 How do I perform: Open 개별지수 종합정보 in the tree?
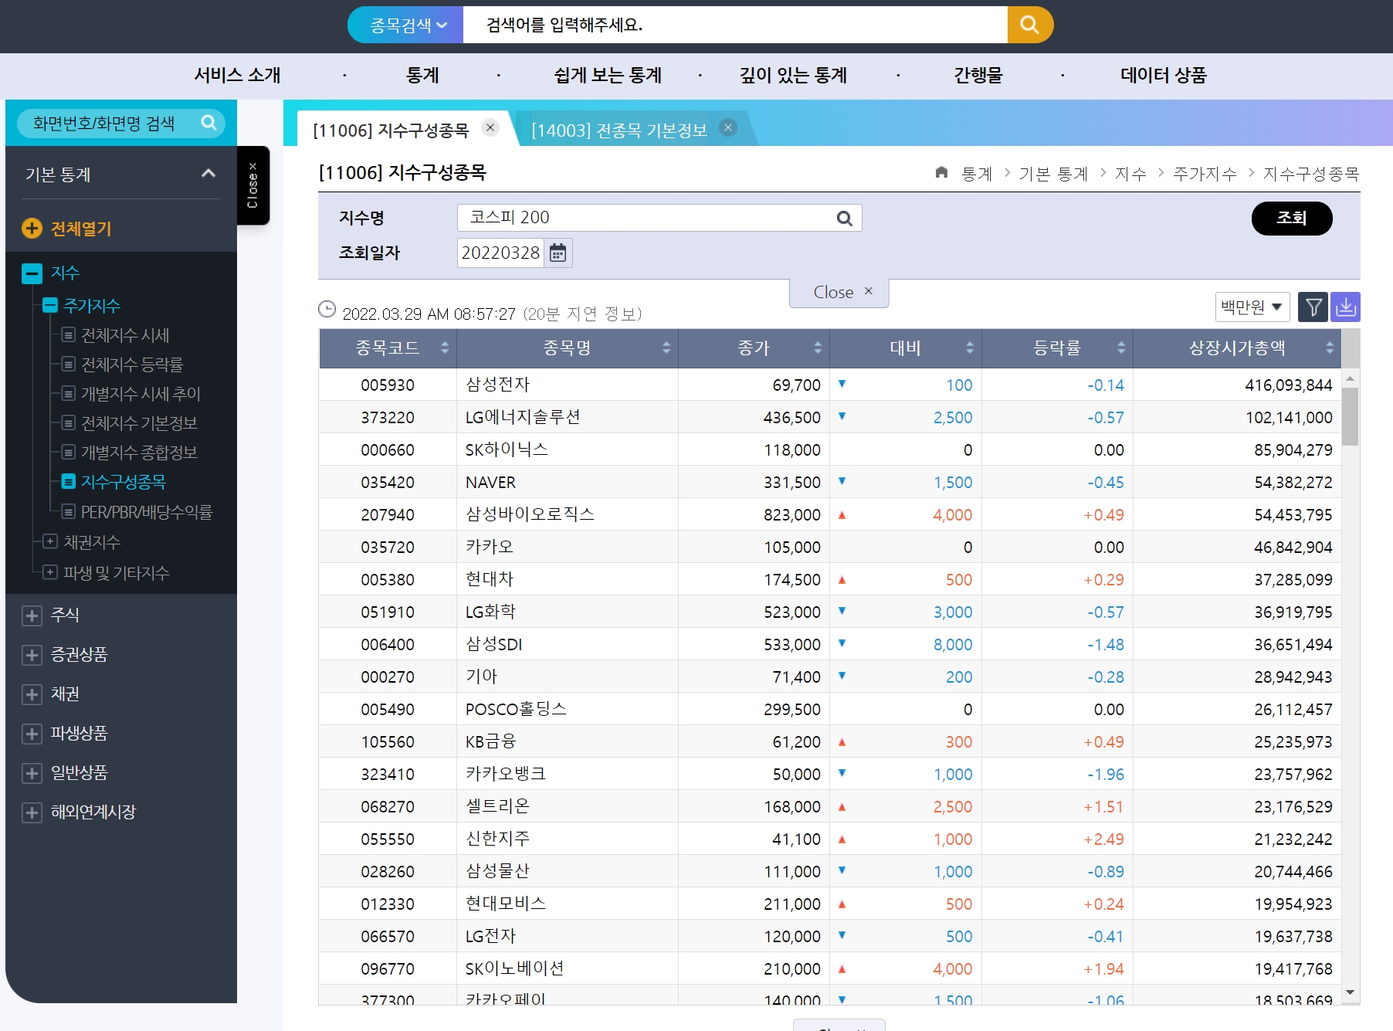[x=139, y=453]
